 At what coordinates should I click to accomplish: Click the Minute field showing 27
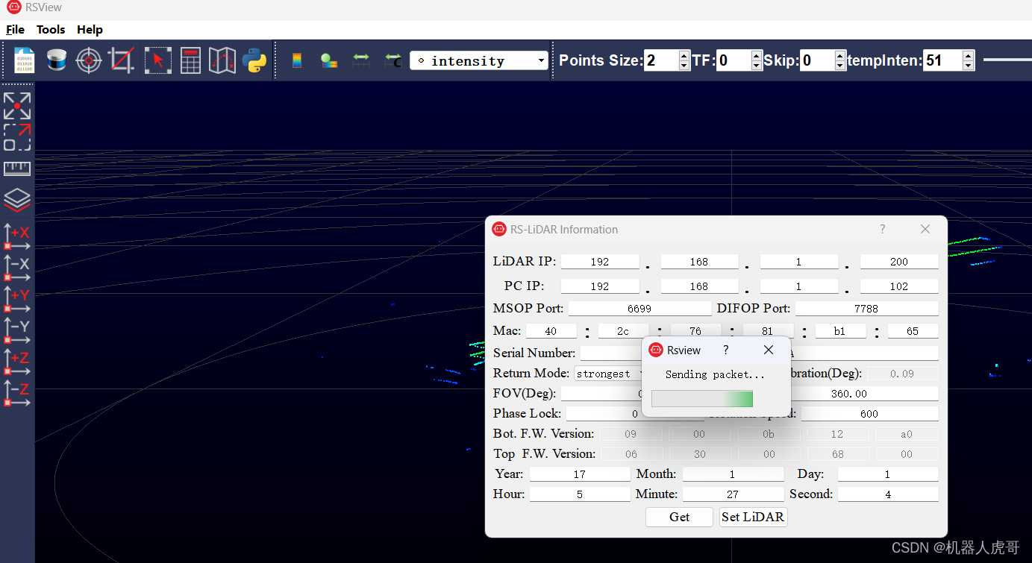coord(733,494)
